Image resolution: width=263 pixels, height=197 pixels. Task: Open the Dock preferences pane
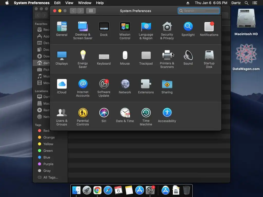point(104,29)
